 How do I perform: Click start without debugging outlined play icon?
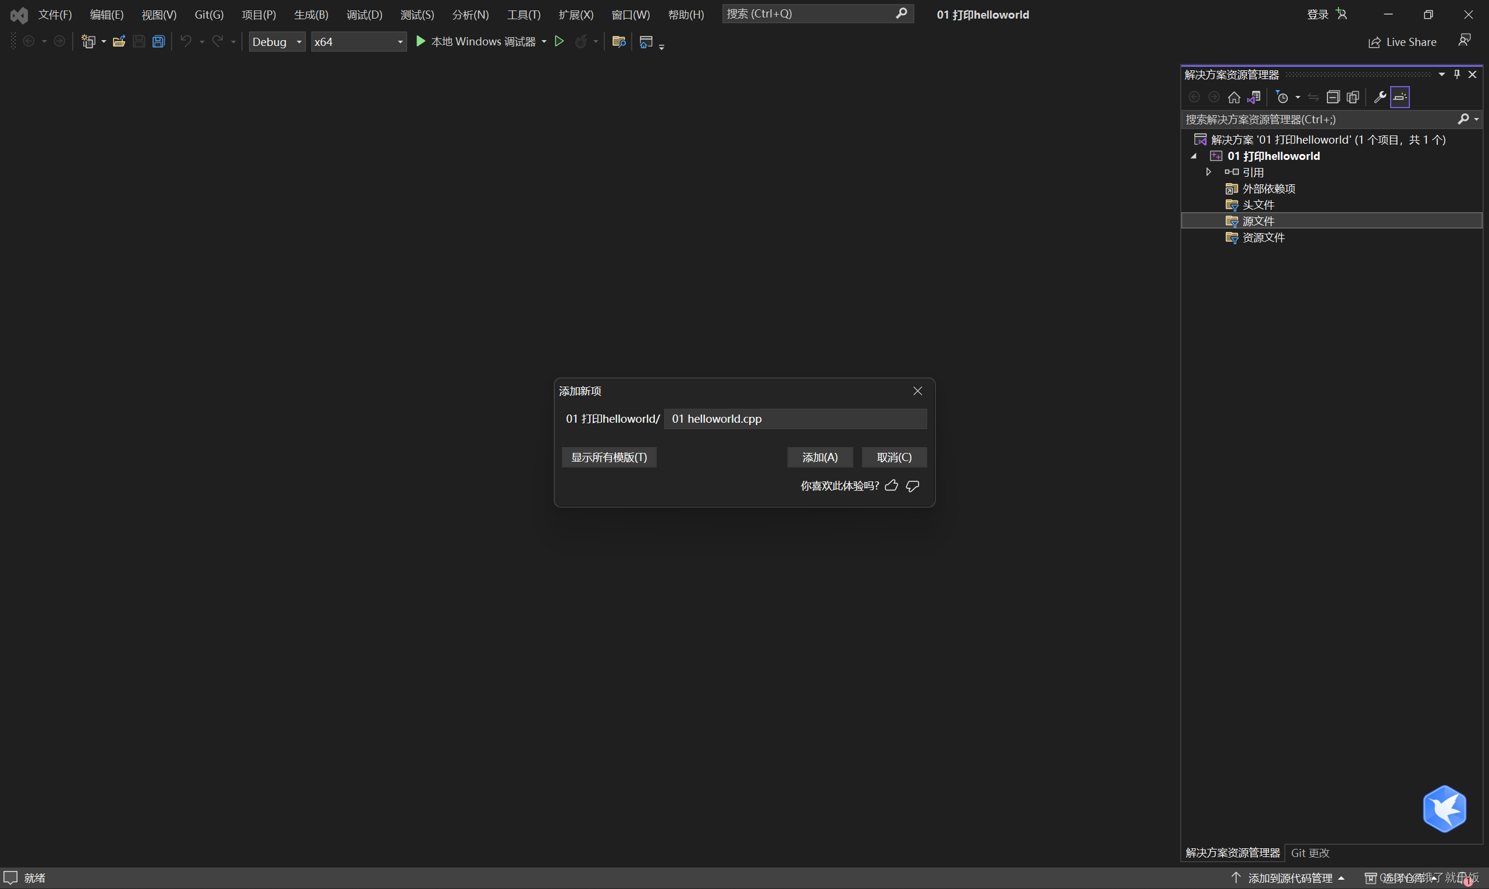(559, 41)
